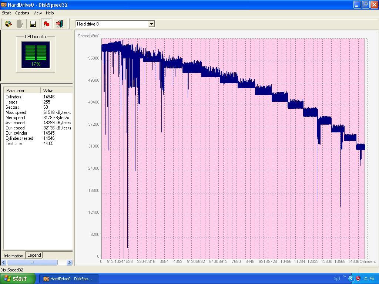
Task: Click the CPU monitor gauge
Action: click(36, 55)
